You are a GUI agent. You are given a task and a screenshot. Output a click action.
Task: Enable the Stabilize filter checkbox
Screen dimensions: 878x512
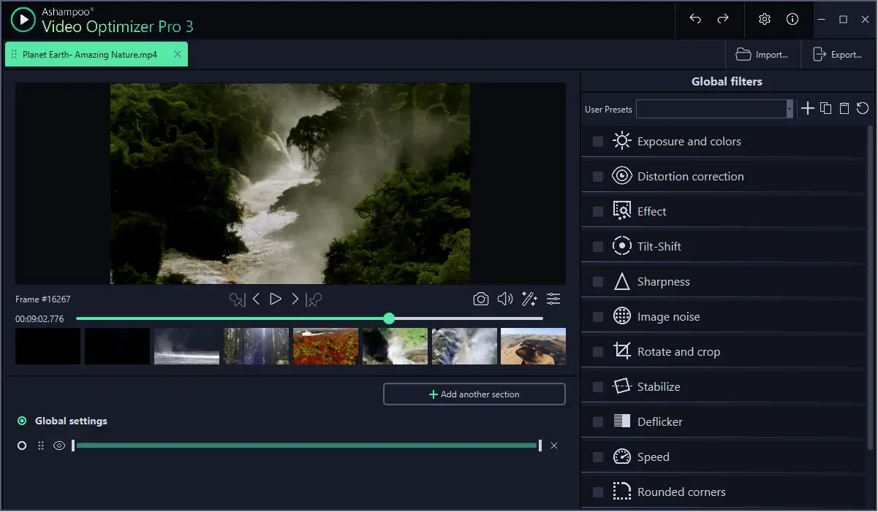(x=597, y=386)
